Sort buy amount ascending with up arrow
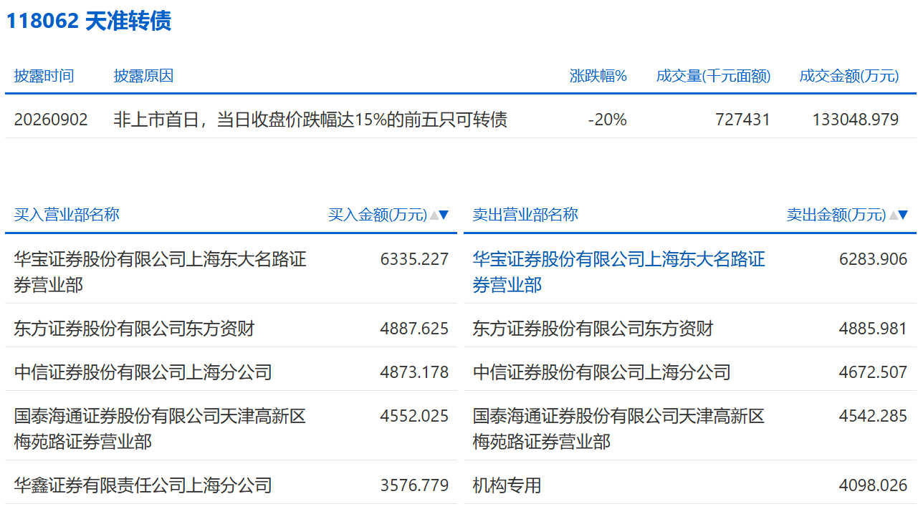The height and width of the screenshot is (509, 918). click(434, 215)
